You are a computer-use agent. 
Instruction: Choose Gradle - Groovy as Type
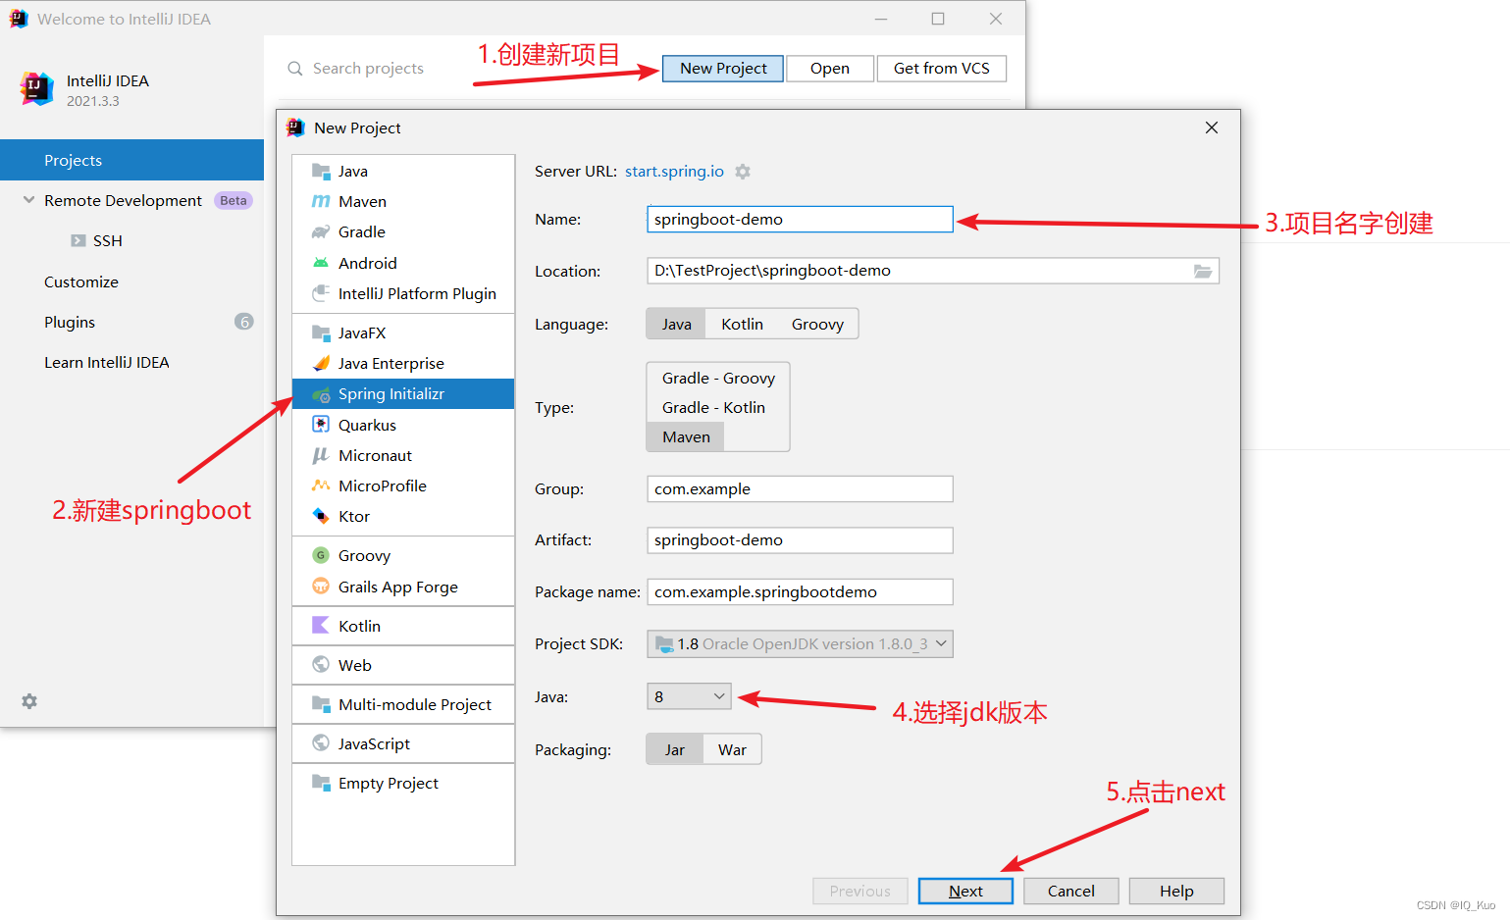click(718, 379)
